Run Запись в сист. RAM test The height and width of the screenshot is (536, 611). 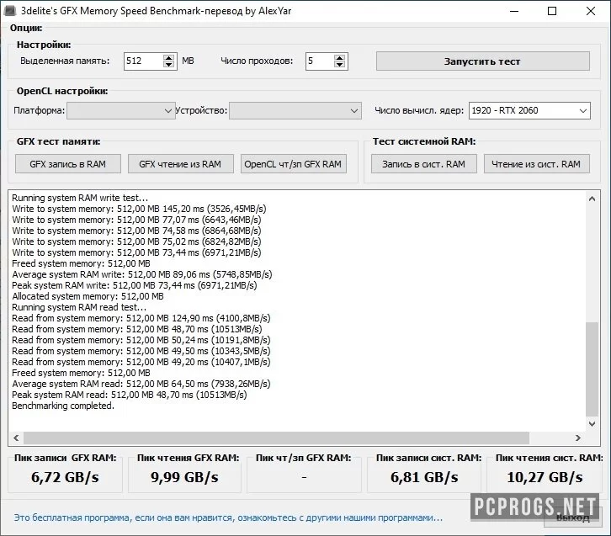tap(423, 164)
